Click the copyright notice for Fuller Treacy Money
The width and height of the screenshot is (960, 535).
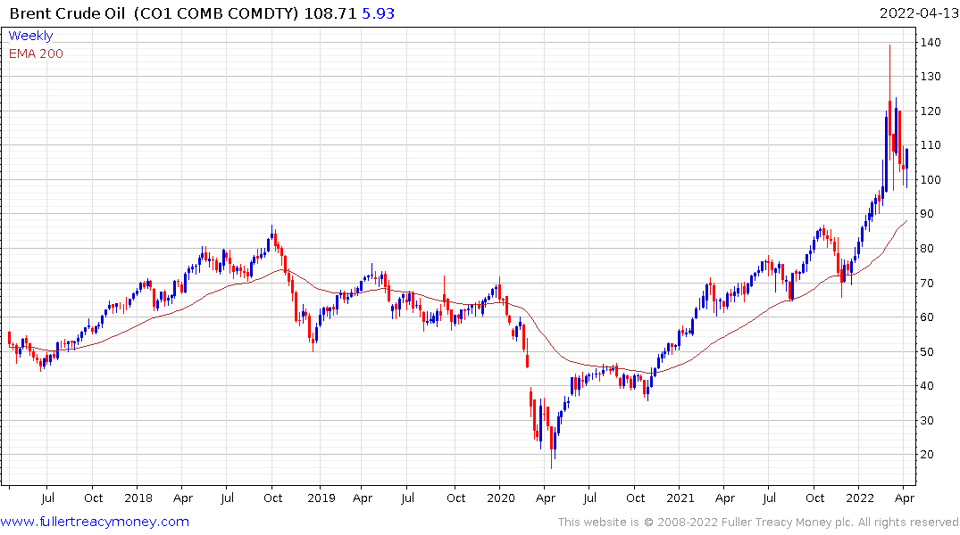point(758,522)
